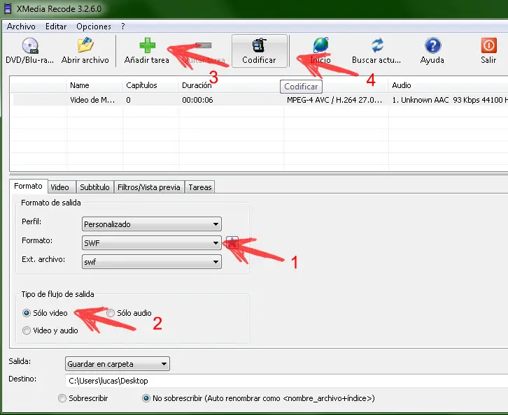Exit using the Salir icon
The height and width of the screenshot is (415, 508).
(x=488, y=45)
